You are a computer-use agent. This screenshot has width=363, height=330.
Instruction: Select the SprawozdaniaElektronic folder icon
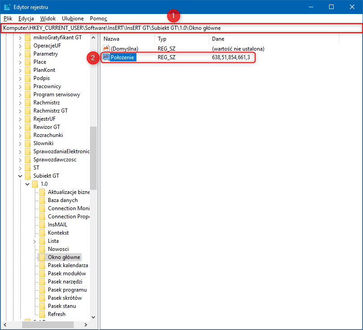click(x=28, y=151)
